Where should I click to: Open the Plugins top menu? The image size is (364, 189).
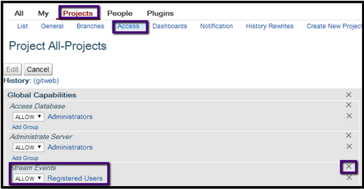tap(160, 13)
